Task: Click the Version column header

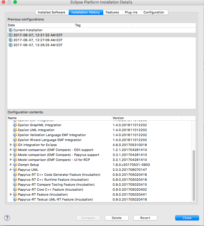Action: tap(147, 118)
